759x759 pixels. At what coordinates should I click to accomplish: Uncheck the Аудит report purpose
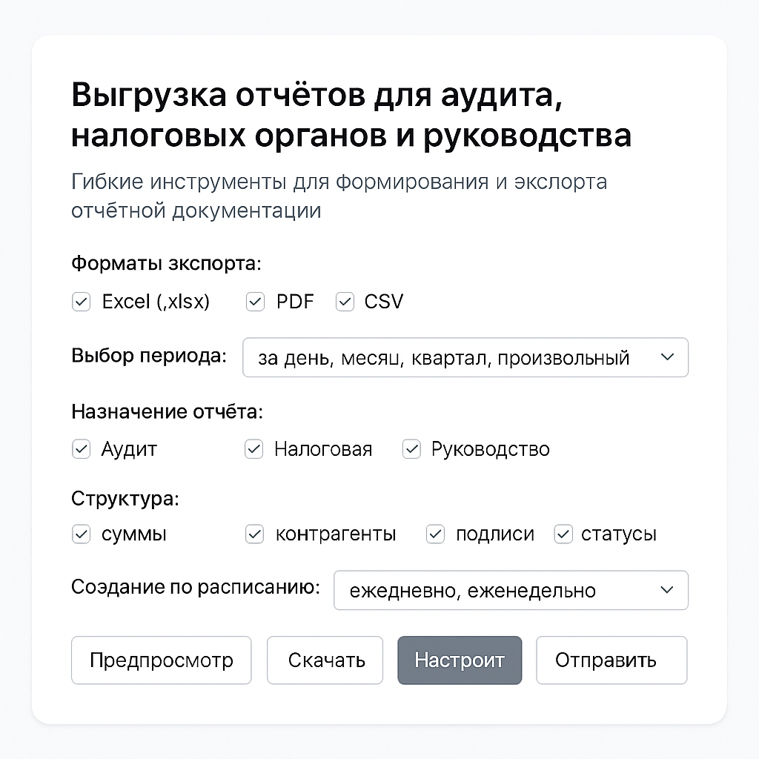pyautogui.click(x=81, y=449)
